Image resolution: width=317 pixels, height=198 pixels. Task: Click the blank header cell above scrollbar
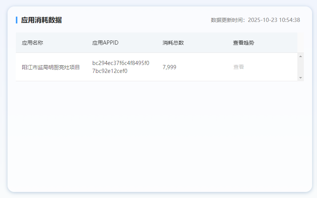300,43
